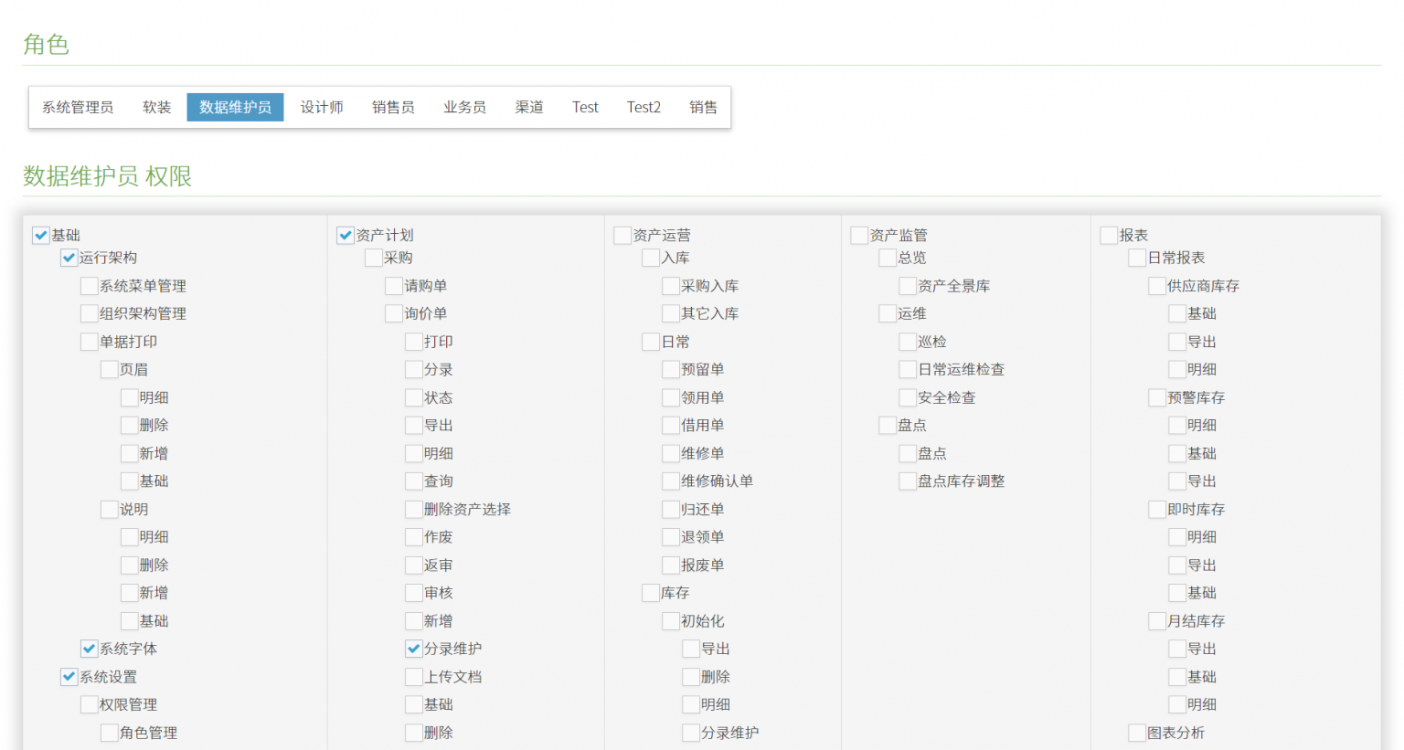Enable the 供应商库存 report checkbox

point(1157,286)
